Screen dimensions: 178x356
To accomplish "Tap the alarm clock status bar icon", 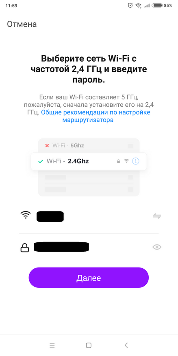I will coord(130,5).
